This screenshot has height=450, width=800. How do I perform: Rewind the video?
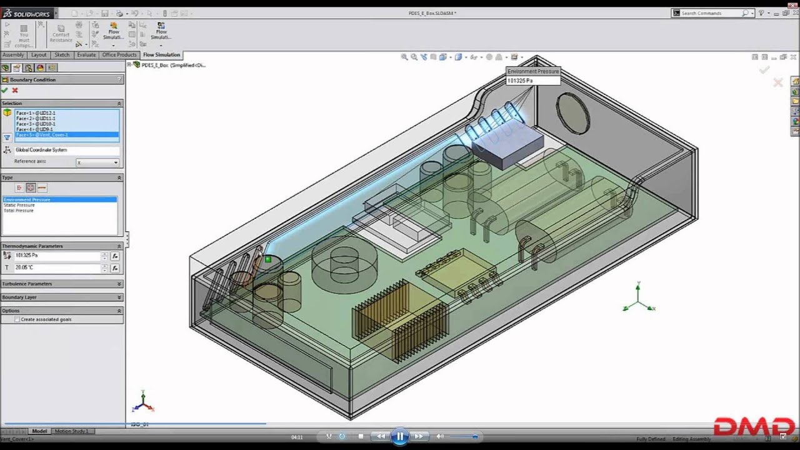tap(379, 436)
